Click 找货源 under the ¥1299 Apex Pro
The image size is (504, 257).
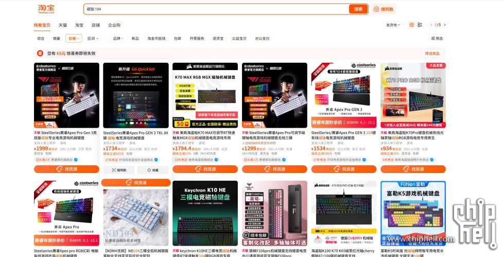point(274,169)
